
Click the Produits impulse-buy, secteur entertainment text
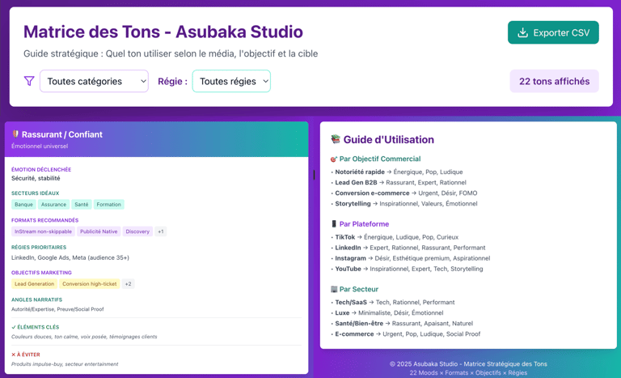tap(65, 364)
